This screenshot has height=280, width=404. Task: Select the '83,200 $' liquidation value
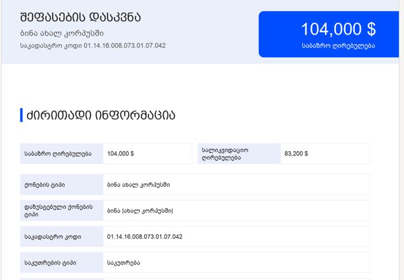click(296, 154)
